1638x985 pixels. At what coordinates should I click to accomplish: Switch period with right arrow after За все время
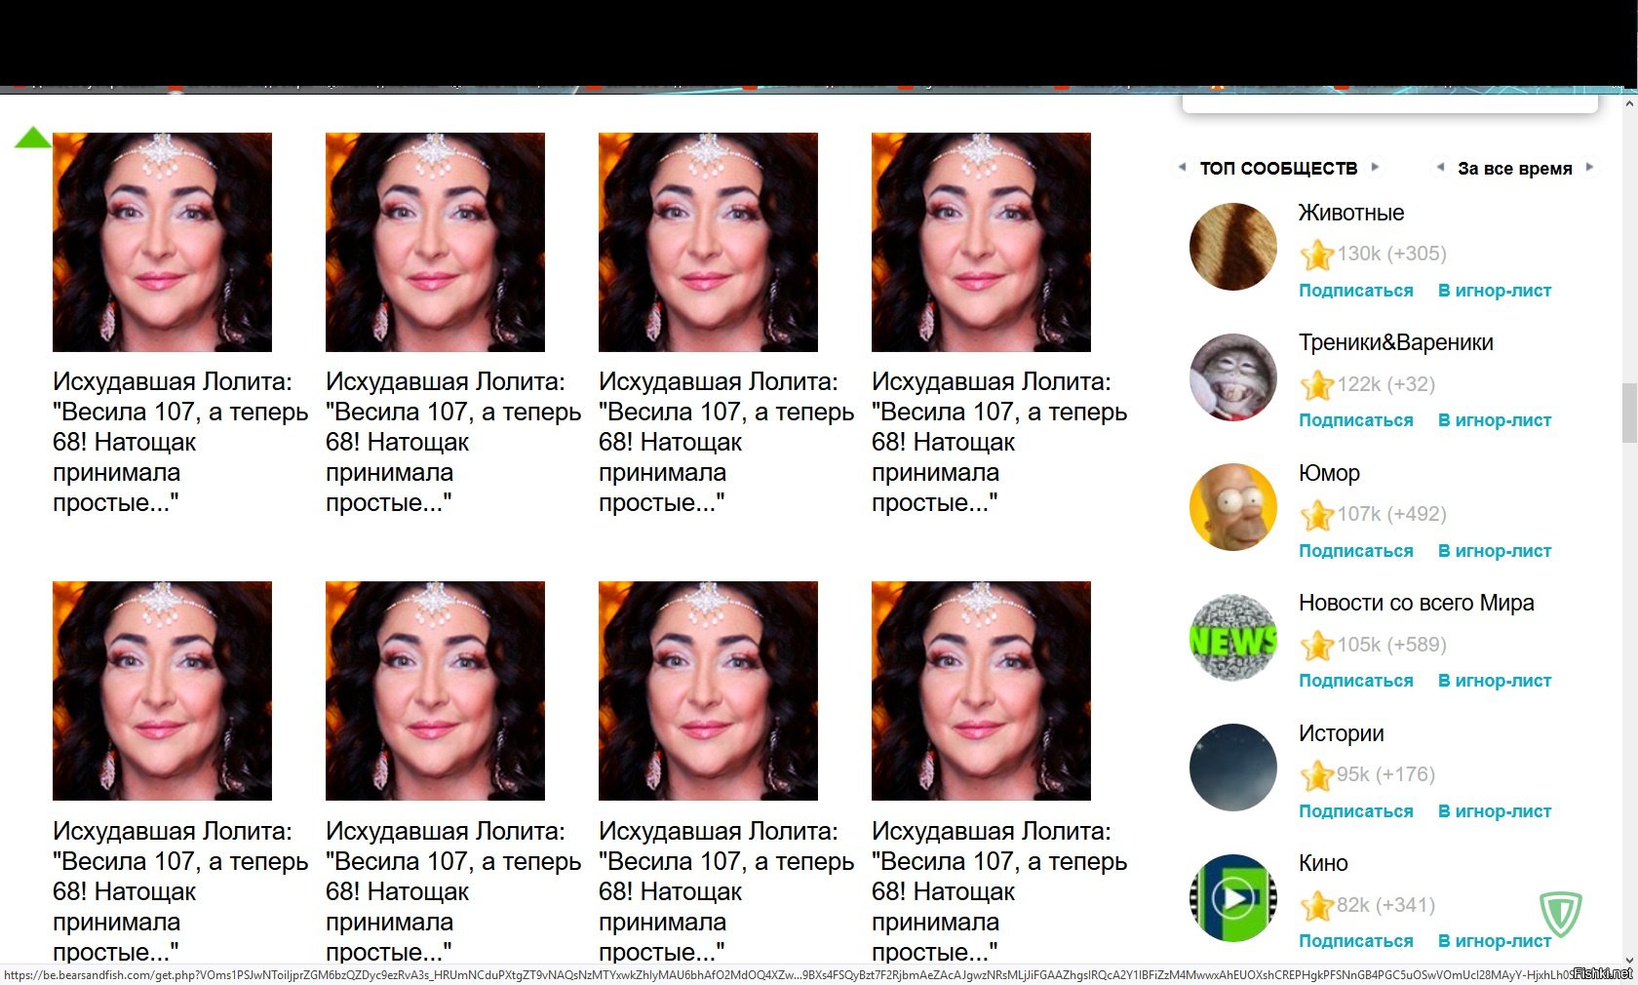(x=1589, y=167)
